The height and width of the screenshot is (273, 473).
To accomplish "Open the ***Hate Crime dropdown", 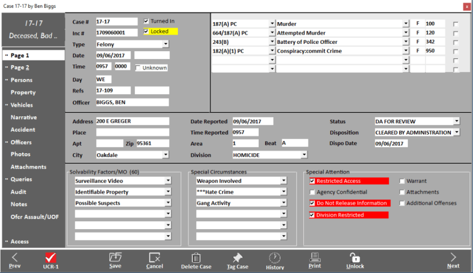I will [284, 192].
